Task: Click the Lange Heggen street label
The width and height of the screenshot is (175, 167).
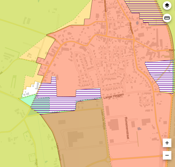Action: tap(114, 96)
